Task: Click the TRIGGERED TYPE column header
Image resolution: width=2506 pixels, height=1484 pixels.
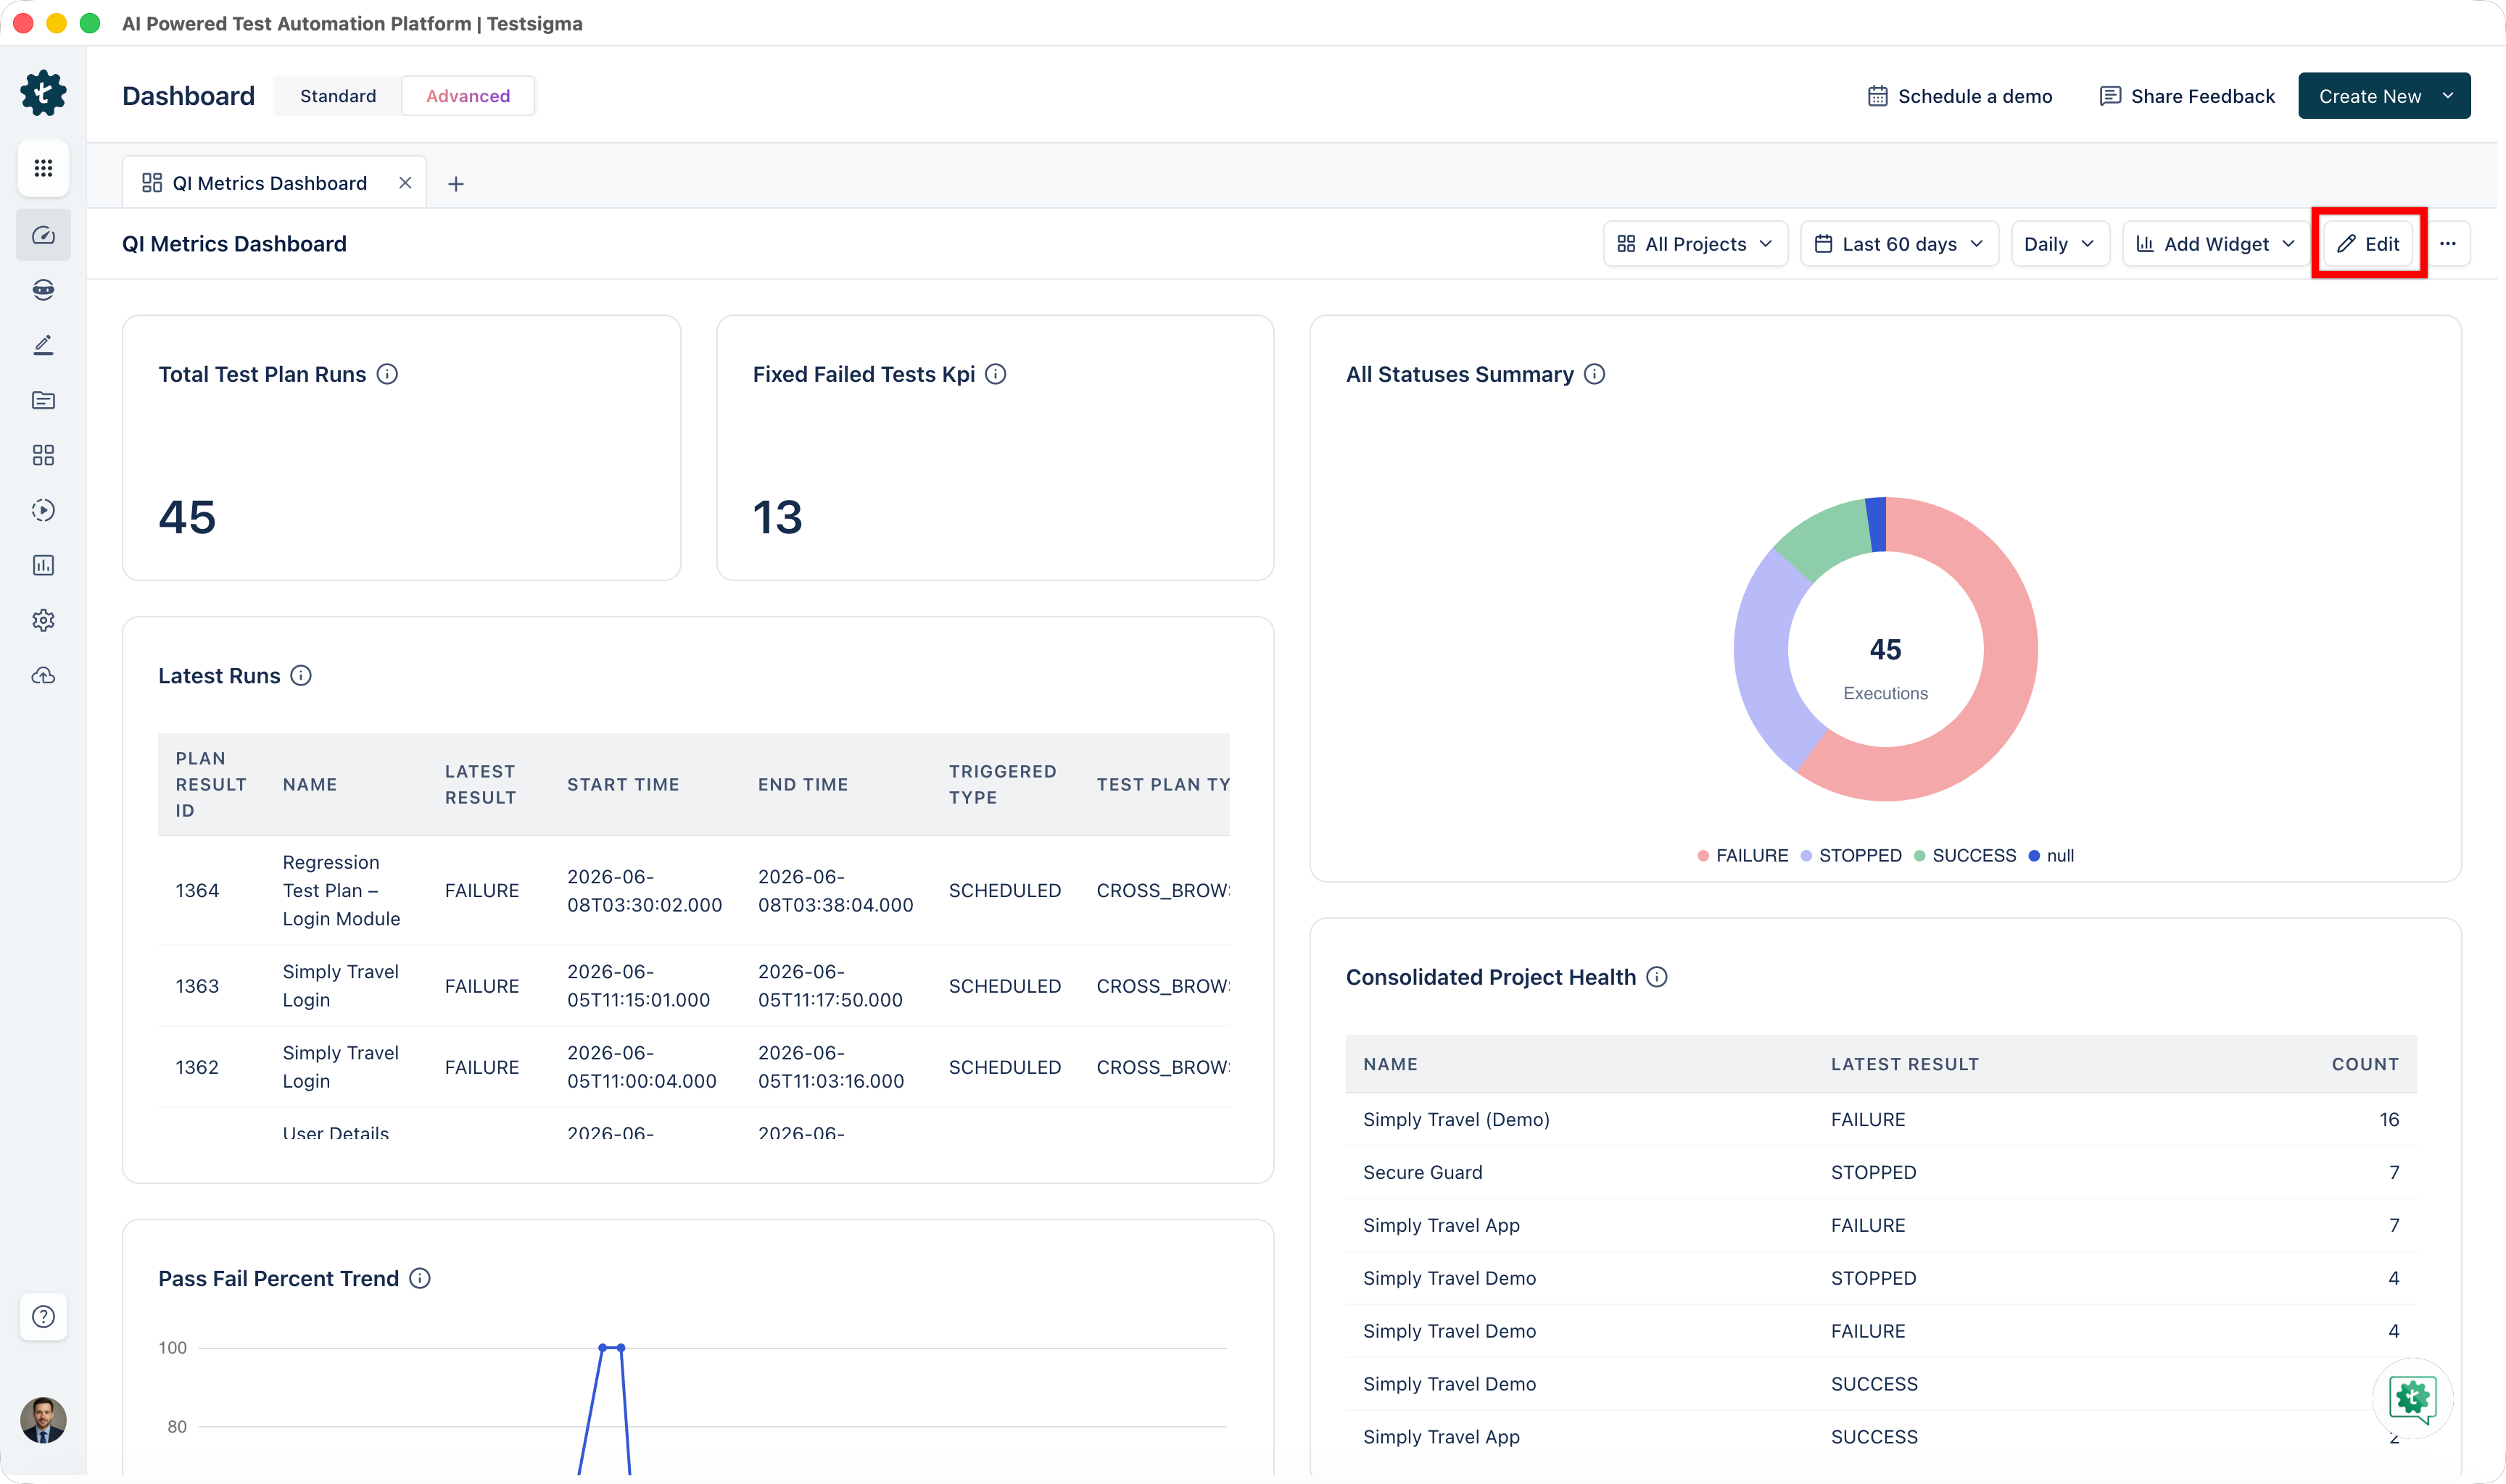Action: [x=1002, y=785]
